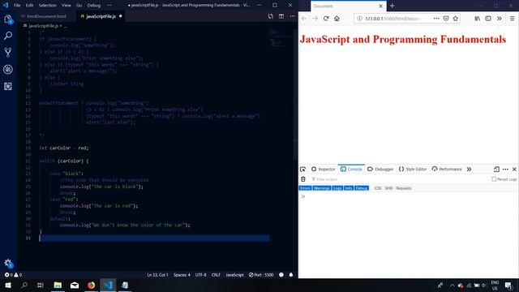Switch to the Style Editor devtools tab
519x292 pixels.
point(413,170)
